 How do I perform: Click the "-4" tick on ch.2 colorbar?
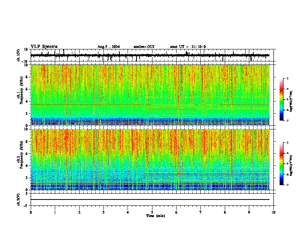click(x=287, y=153)
